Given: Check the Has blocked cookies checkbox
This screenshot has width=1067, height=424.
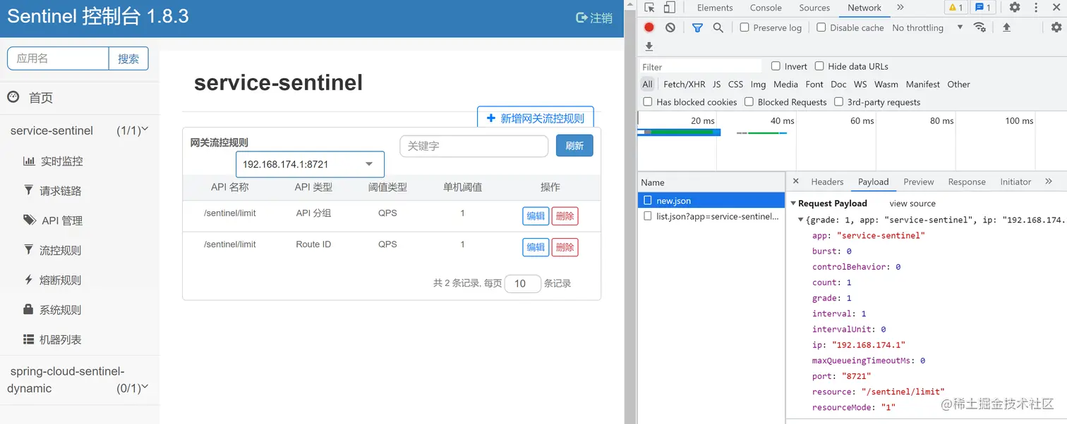Looking at the screenshot, I should tap(648, 102).
